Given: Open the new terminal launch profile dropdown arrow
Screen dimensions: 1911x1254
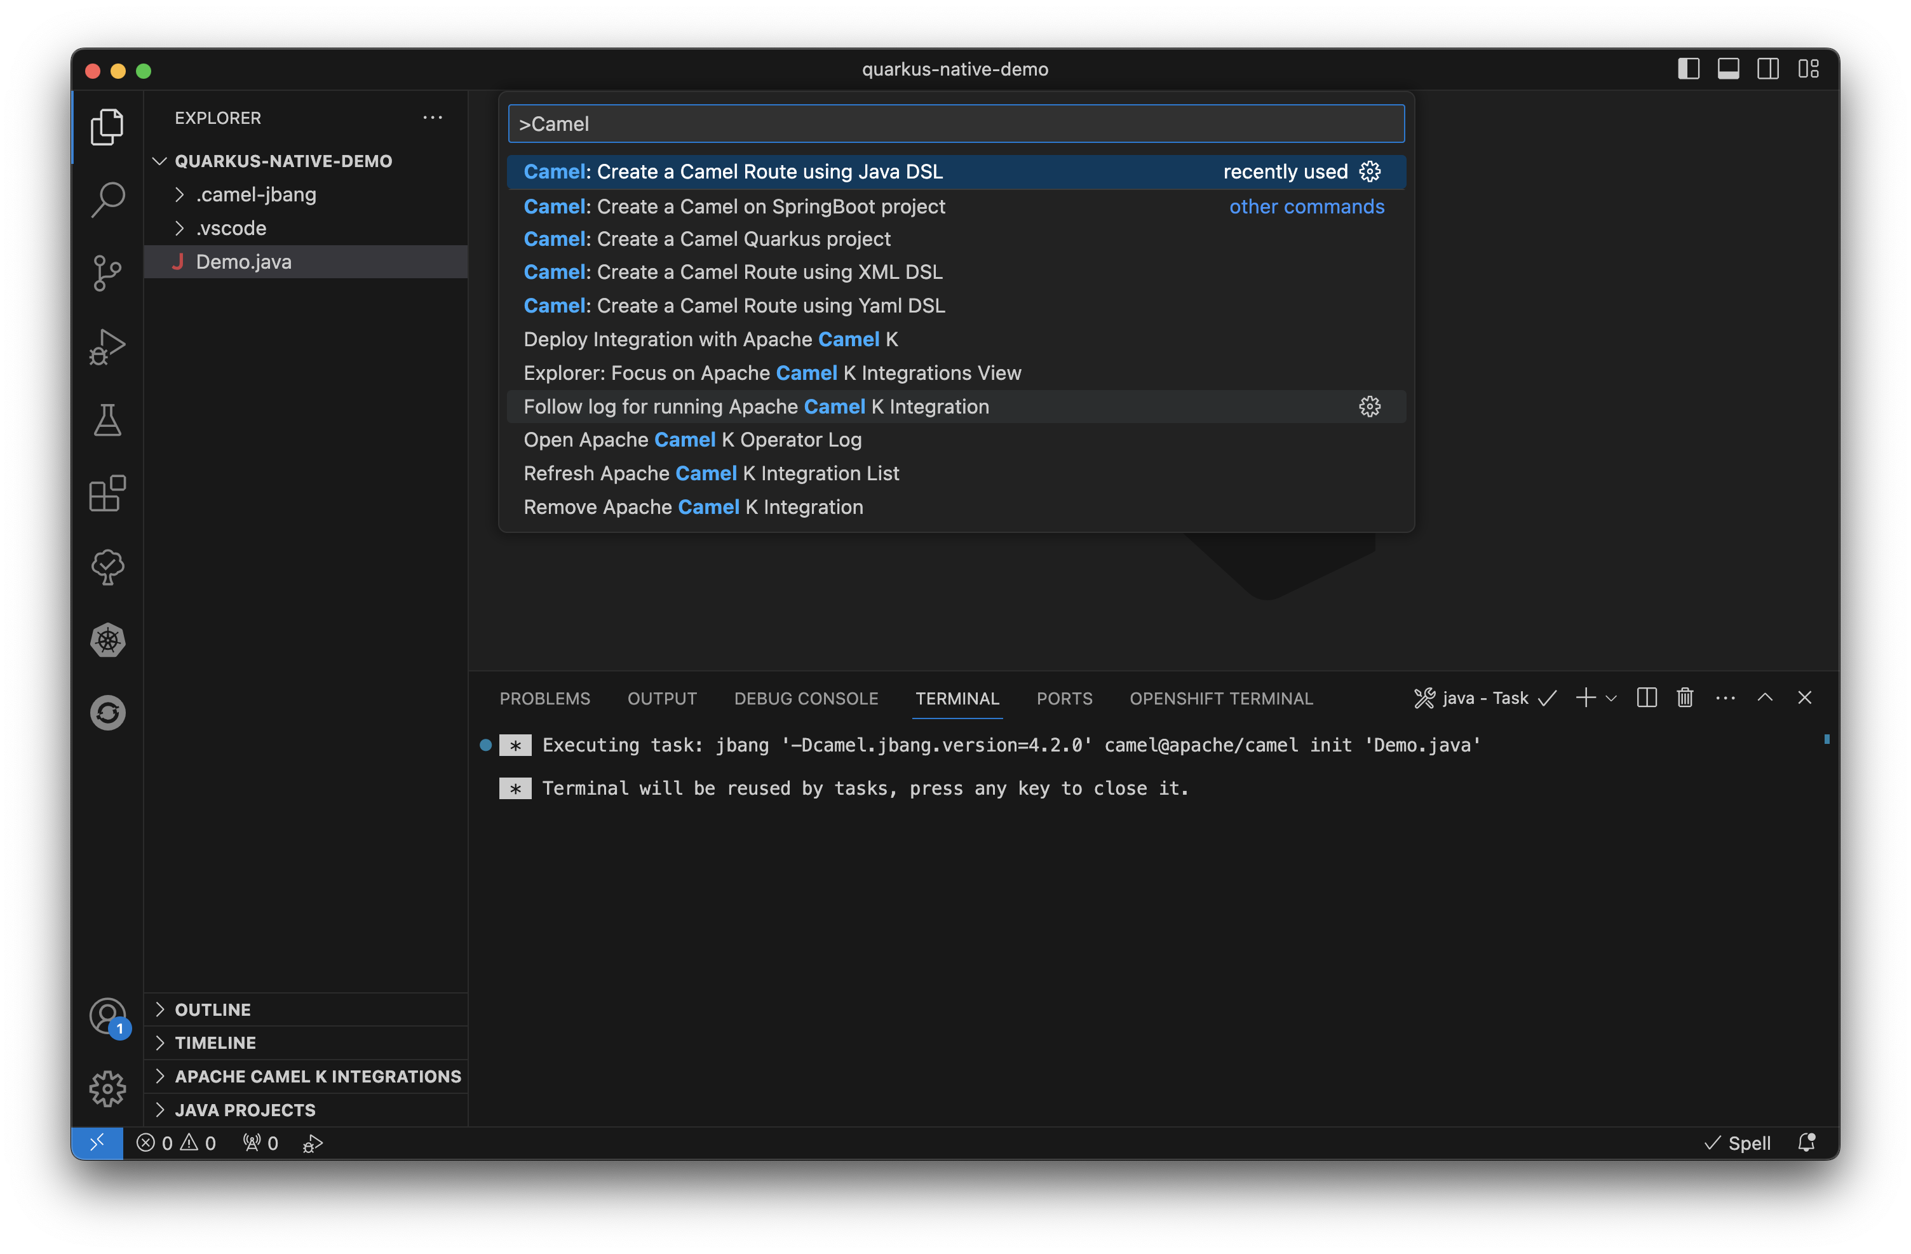Looking at the screenshot, I should (x=1611, y=698).
